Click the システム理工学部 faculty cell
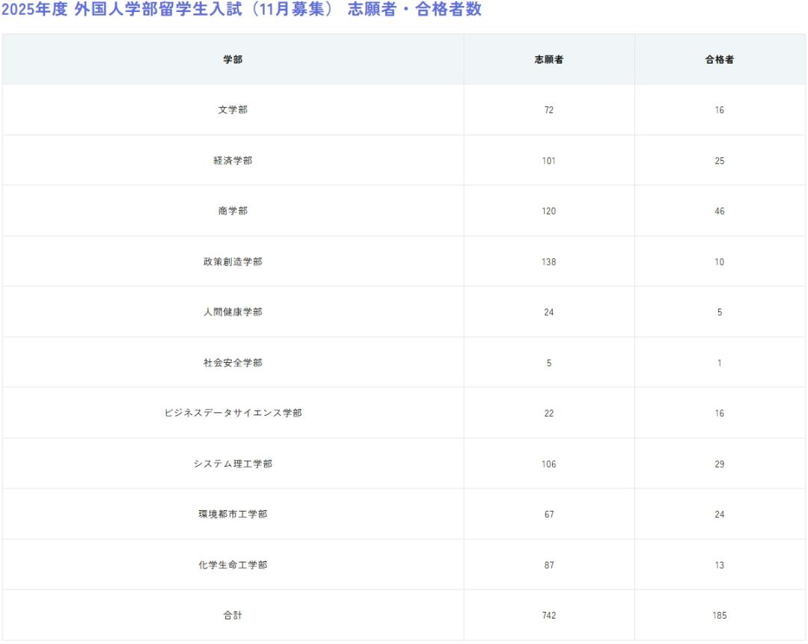The image size is (808, 644). pos(233,464)
